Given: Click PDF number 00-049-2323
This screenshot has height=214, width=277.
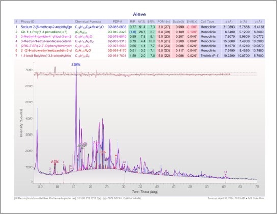Looking at the screenshot, I should click(117, 32).
